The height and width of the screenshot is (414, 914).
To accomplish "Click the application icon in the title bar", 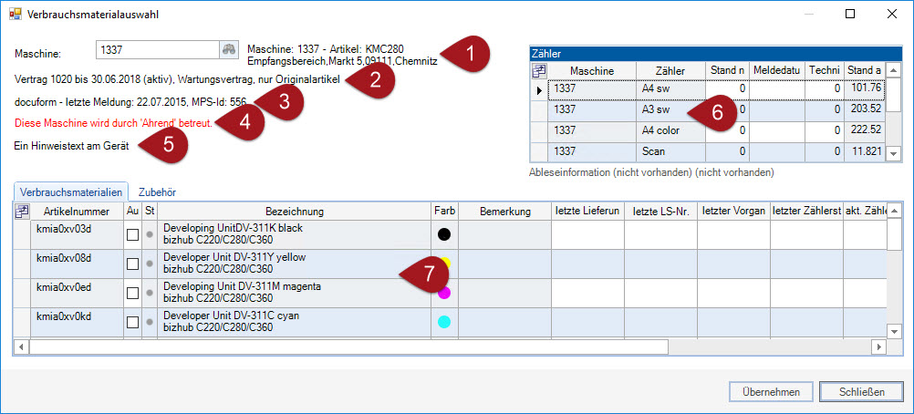I will [x=16, y=15].
